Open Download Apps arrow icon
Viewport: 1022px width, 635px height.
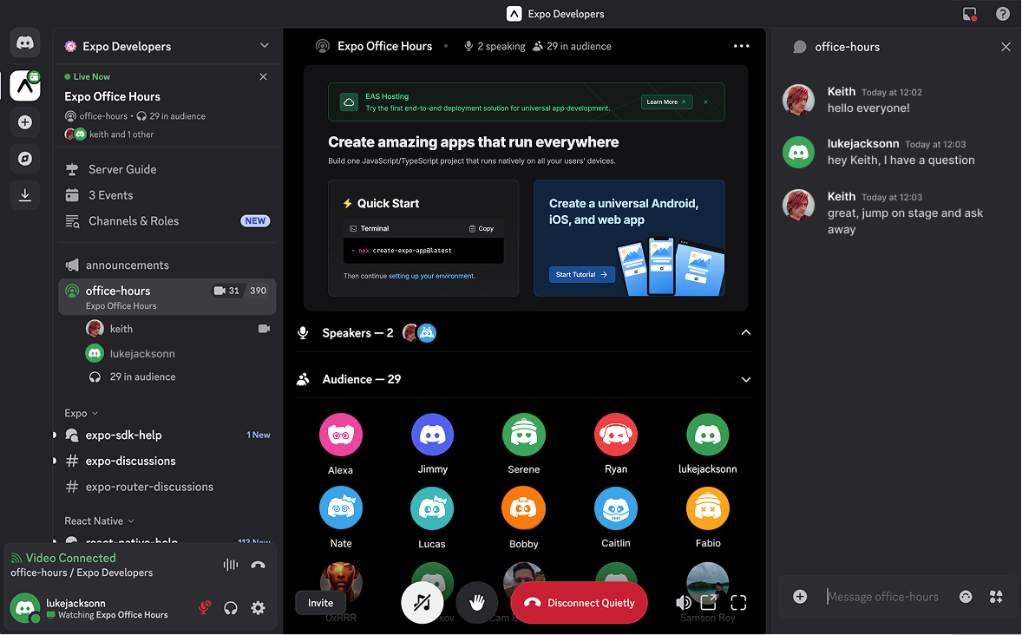click(x=25, y=195)
